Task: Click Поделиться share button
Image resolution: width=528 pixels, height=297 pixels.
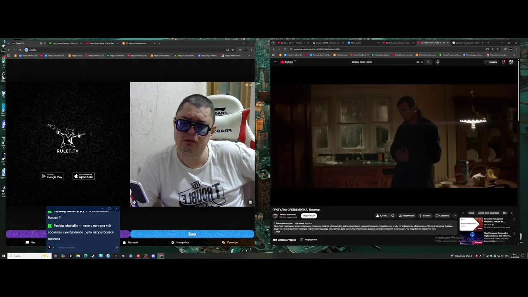Action: point(407,216)
